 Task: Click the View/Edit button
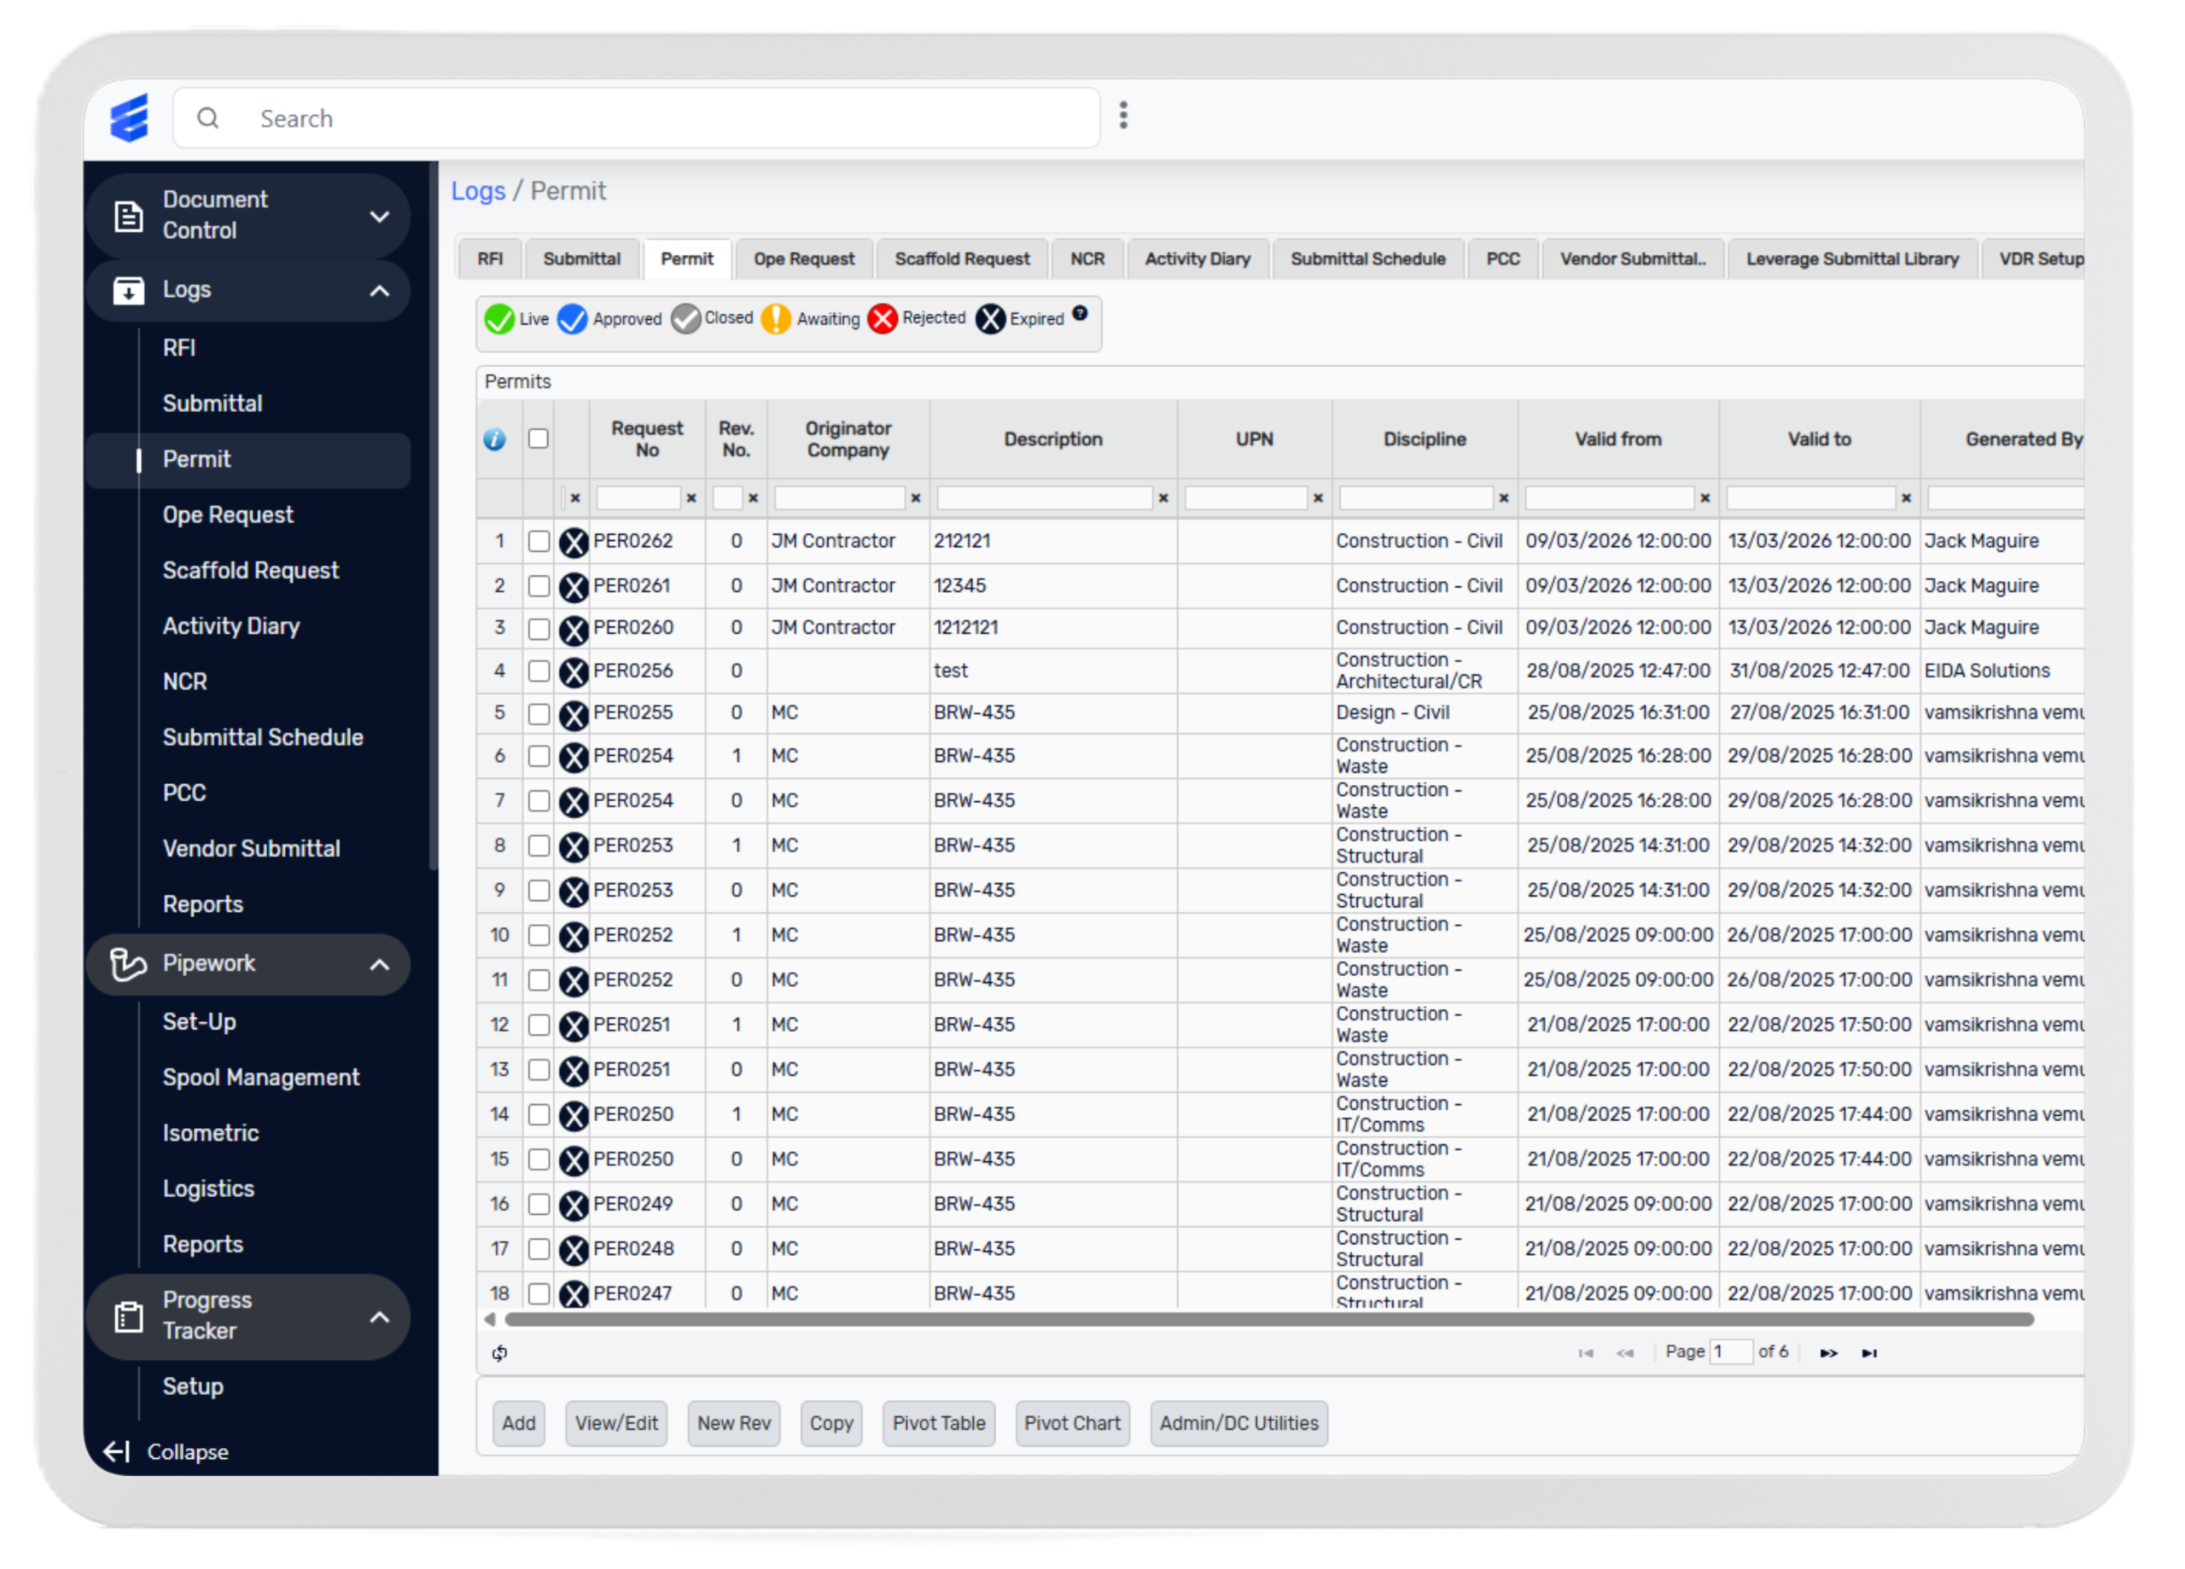click(x=616, y=1424)
